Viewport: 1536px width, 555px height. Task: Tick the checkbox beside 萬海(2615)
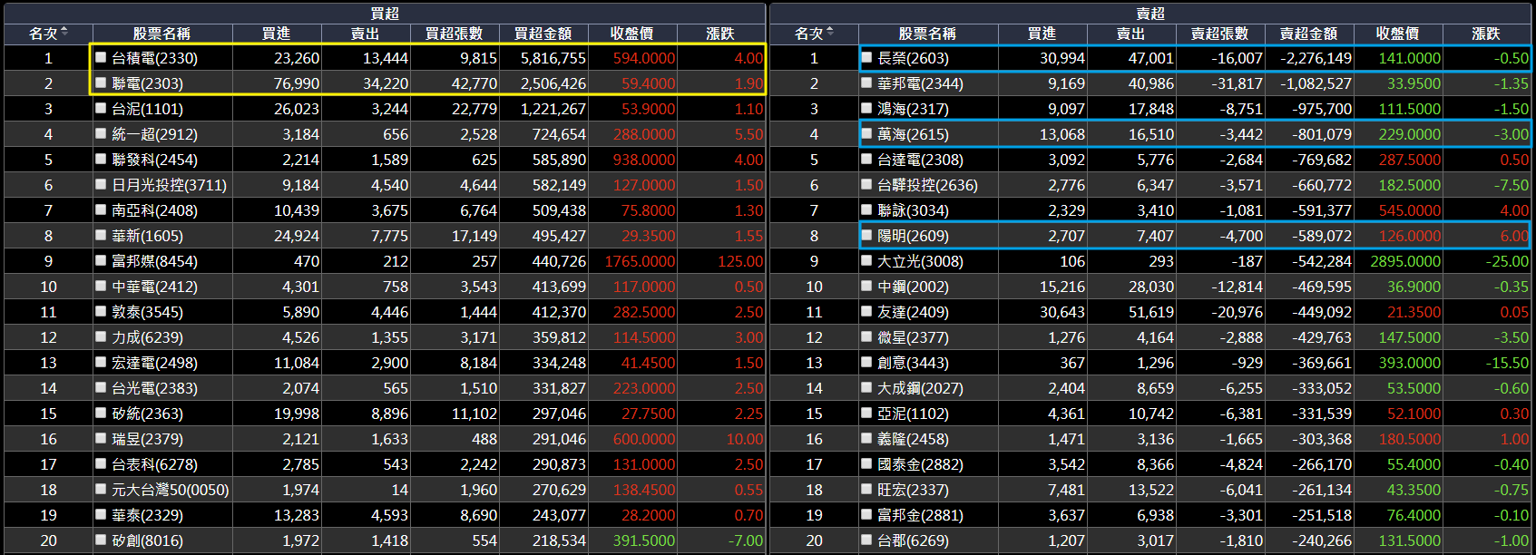pyautogui.click(x=867, y=133)
